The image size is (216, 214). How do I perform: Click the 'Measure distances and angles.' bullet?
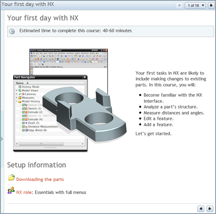pyautogui.click(x=174, y=113)
